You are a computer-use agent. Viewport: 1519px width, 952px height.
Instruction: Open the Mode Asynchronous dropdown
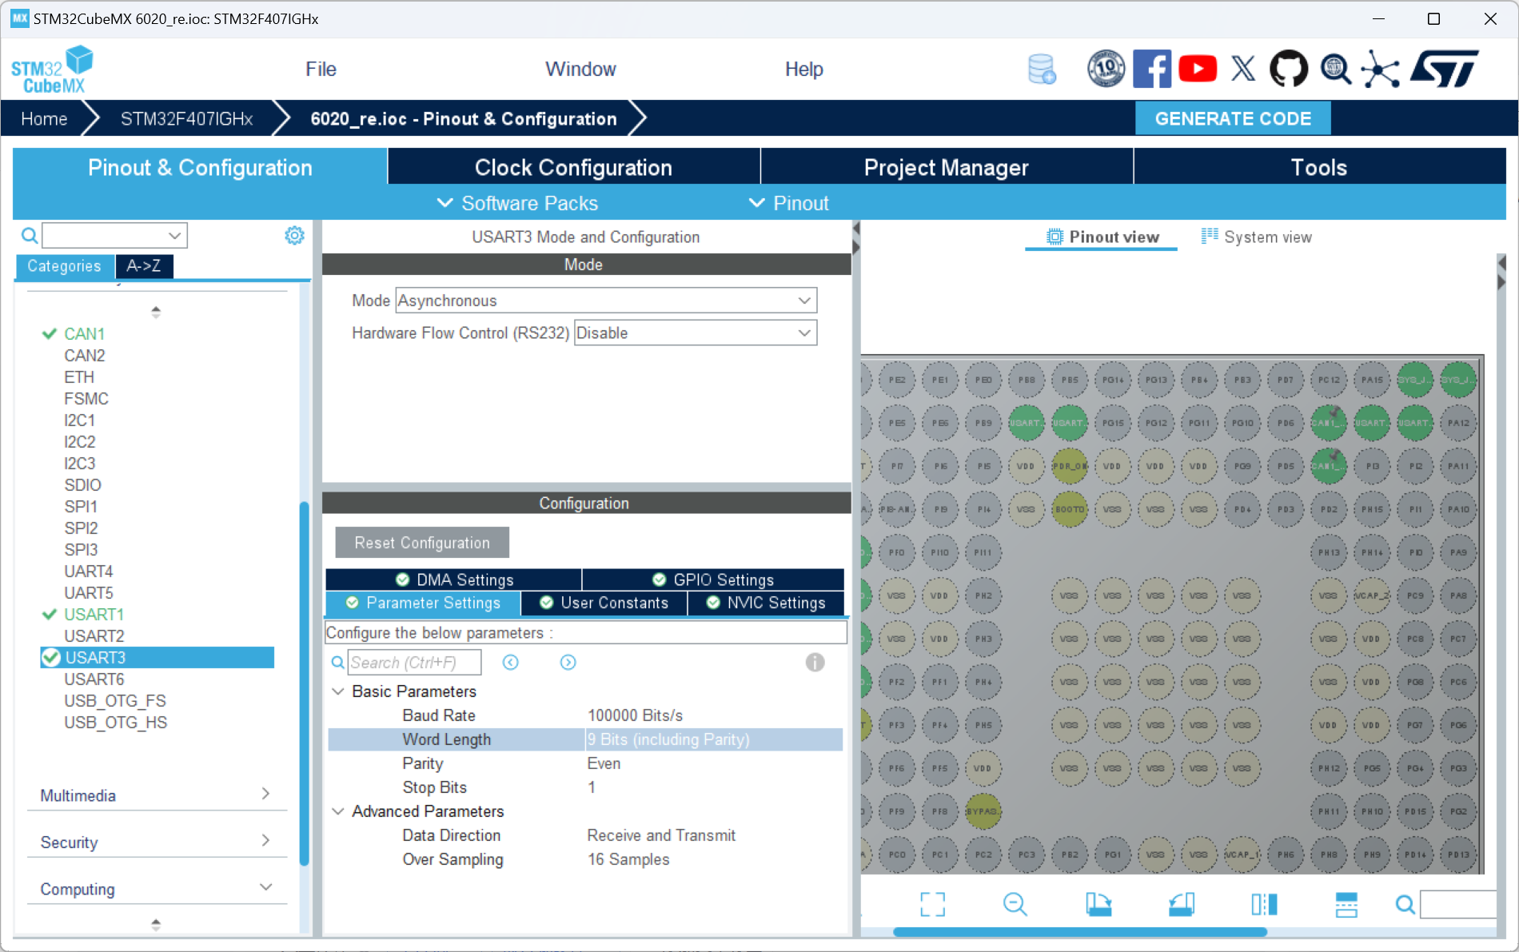[x=606, y=301]
